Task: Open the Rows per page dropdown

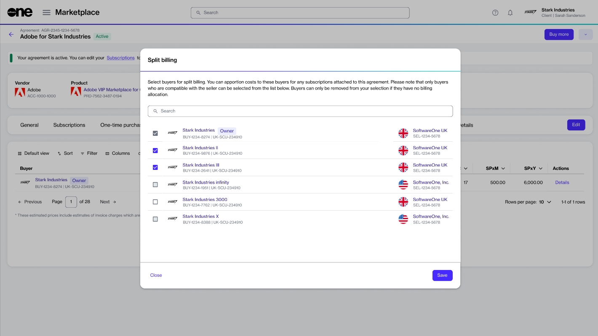Action: (545, 202)
